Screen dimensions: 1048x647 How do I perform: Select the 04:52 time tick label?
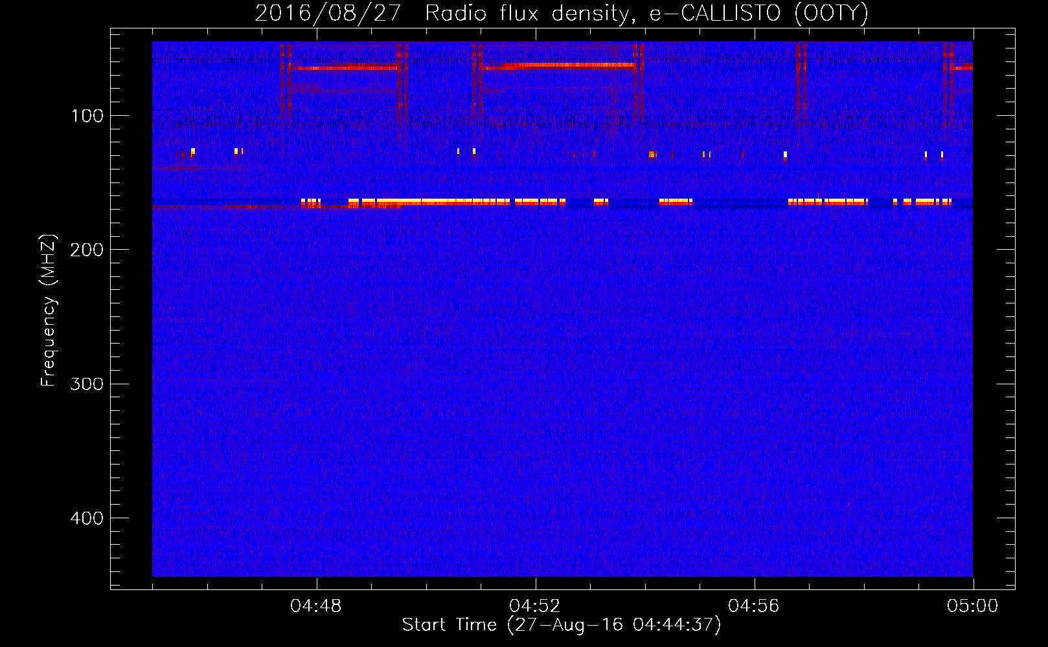pos(535,606)
